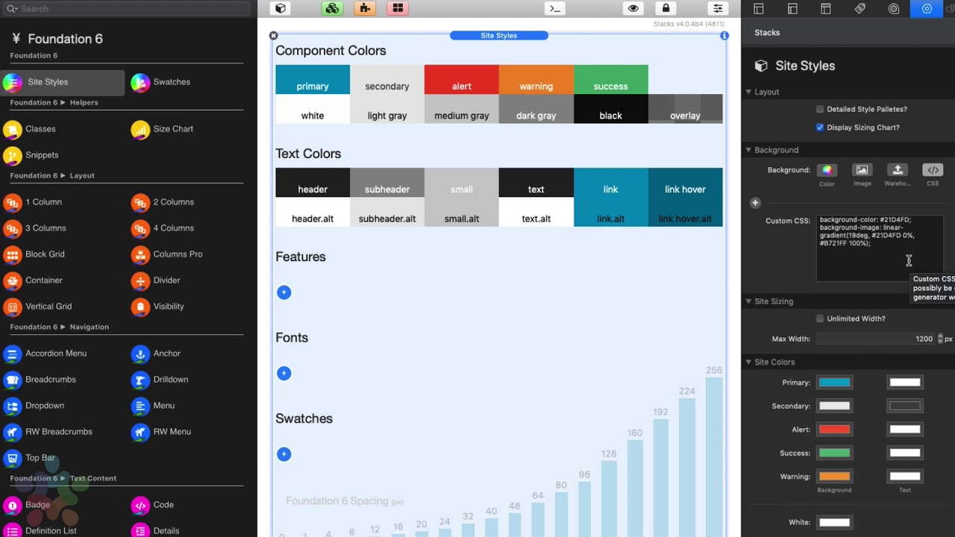Screen dimensions: 955x537
Task: Switch background type to Image
Action: [862, 170]
